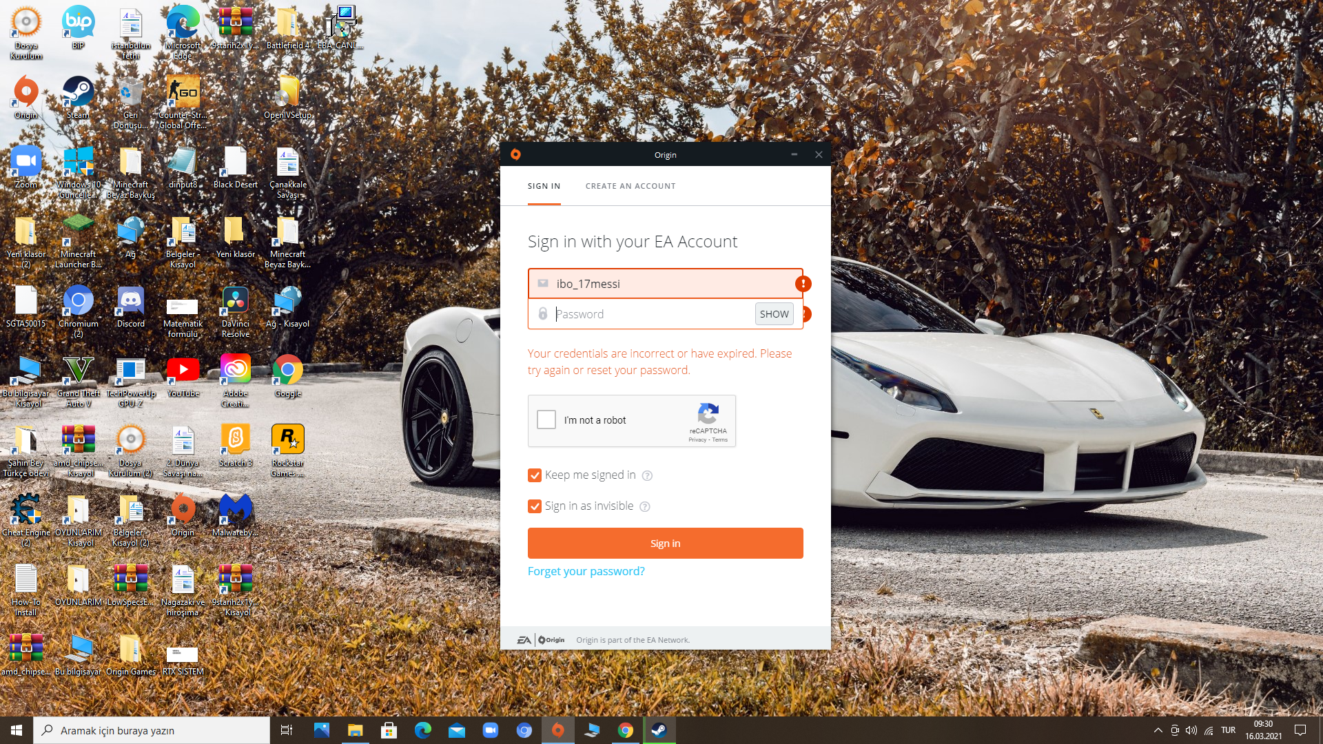
Task: Expand hidden system tray icons
Action: [1158, 730]
